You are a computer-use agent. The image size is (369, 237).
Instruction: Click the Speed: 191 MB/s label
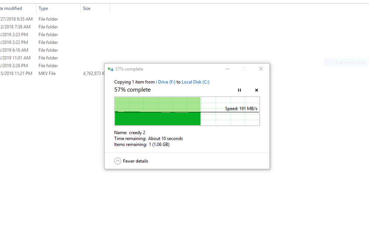pos(241,108)
